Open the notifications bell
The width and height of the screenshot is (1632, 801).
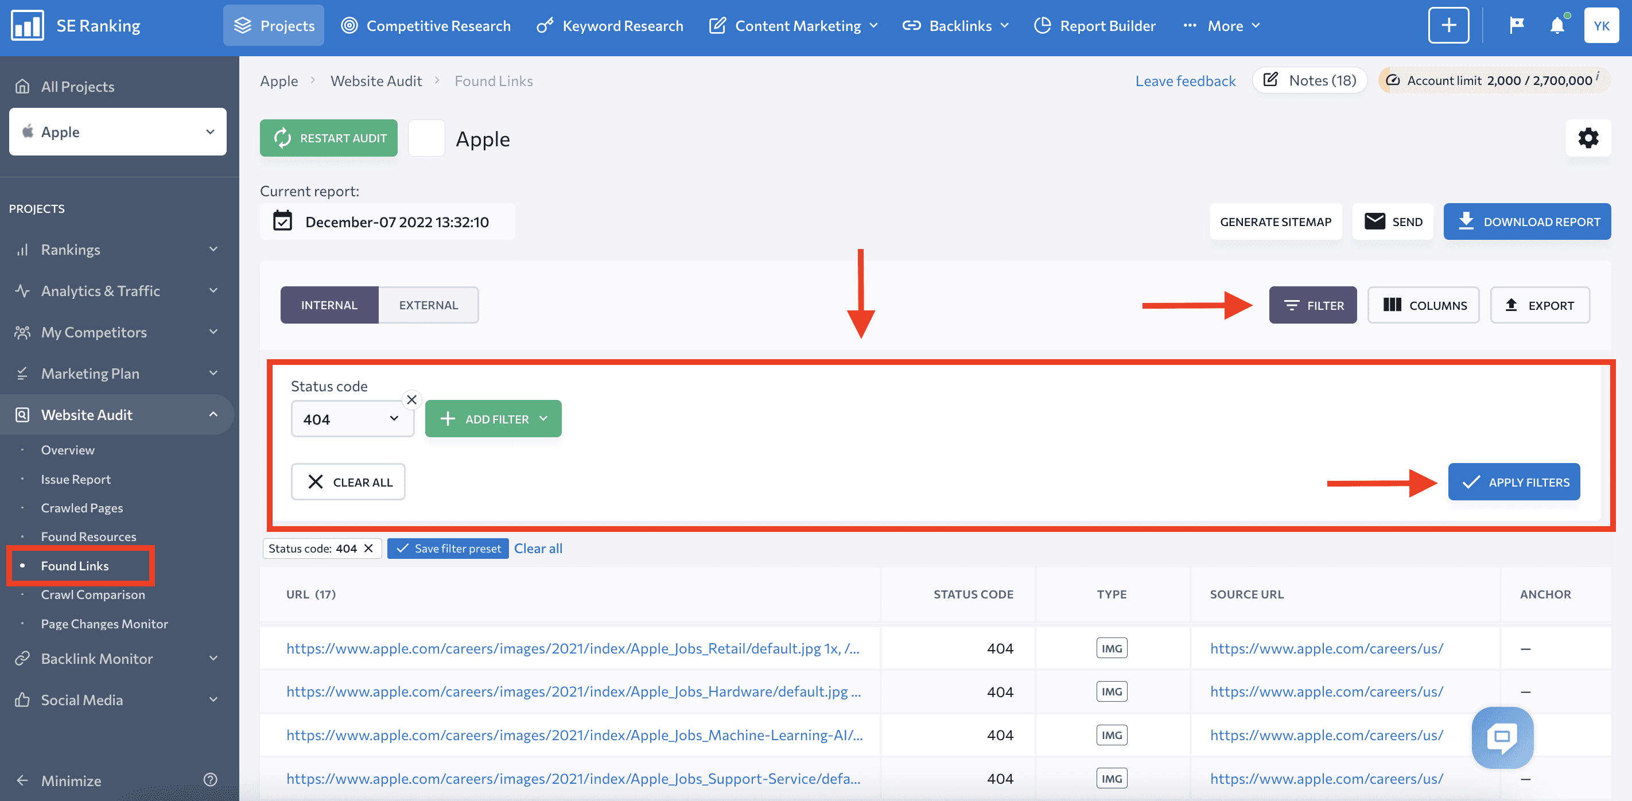tap(1557, 25)
